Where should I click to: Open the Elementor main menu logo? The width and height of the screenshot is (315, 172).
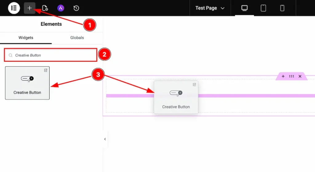click(14, 8)
